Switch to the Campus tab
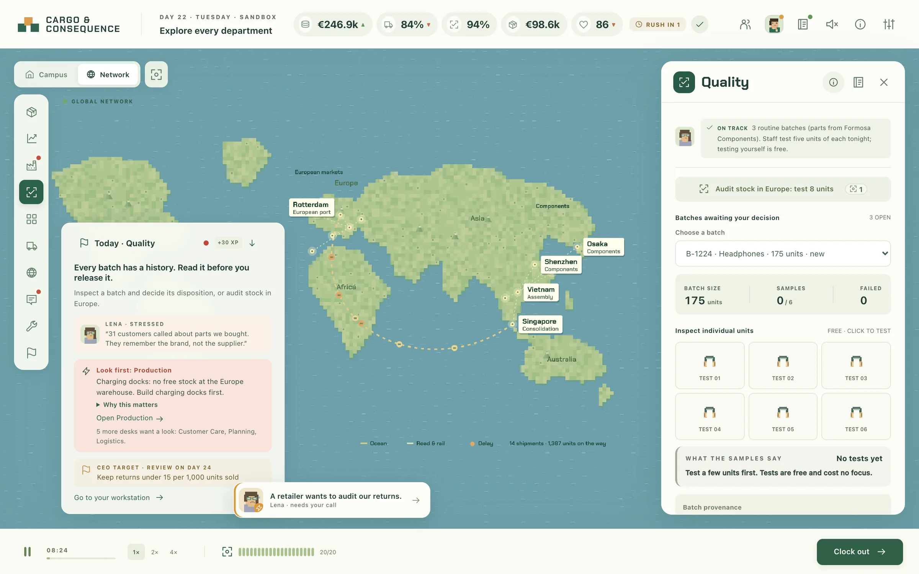Viewport: 919px width, 574px height. 46,74
